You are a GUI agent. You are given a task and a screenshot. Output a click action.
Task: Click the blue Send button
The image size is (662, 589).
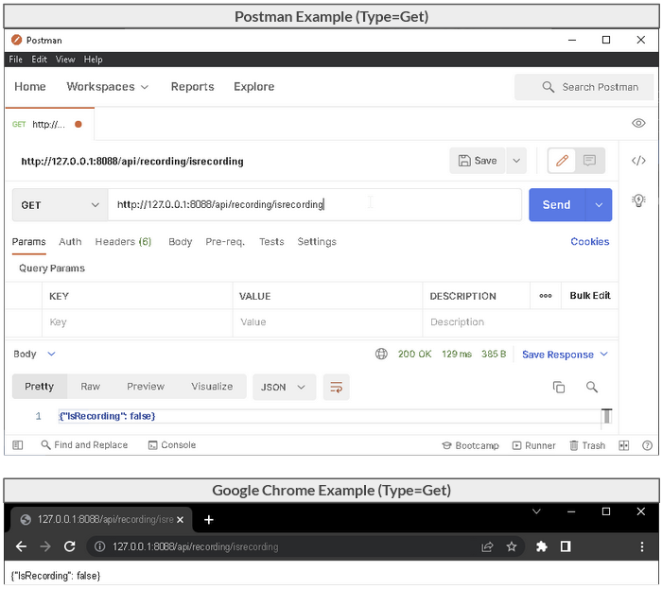(x=556, y=205)
